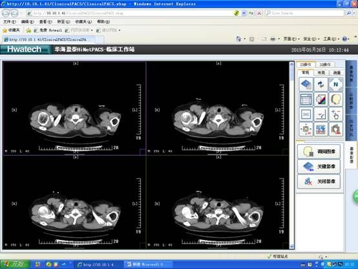This screenshot has width=358, height=269.
Task: Click the image viewer vertical scrollbar down arrow
Action: [291, 246]
